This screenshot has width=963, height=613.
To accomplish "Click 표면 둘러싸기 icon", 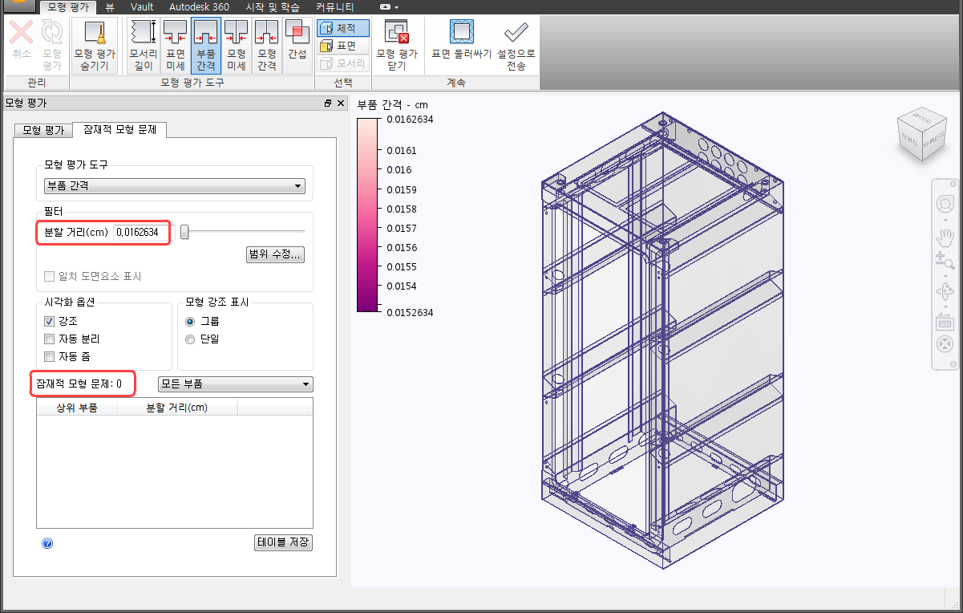I will coord(461,32).
